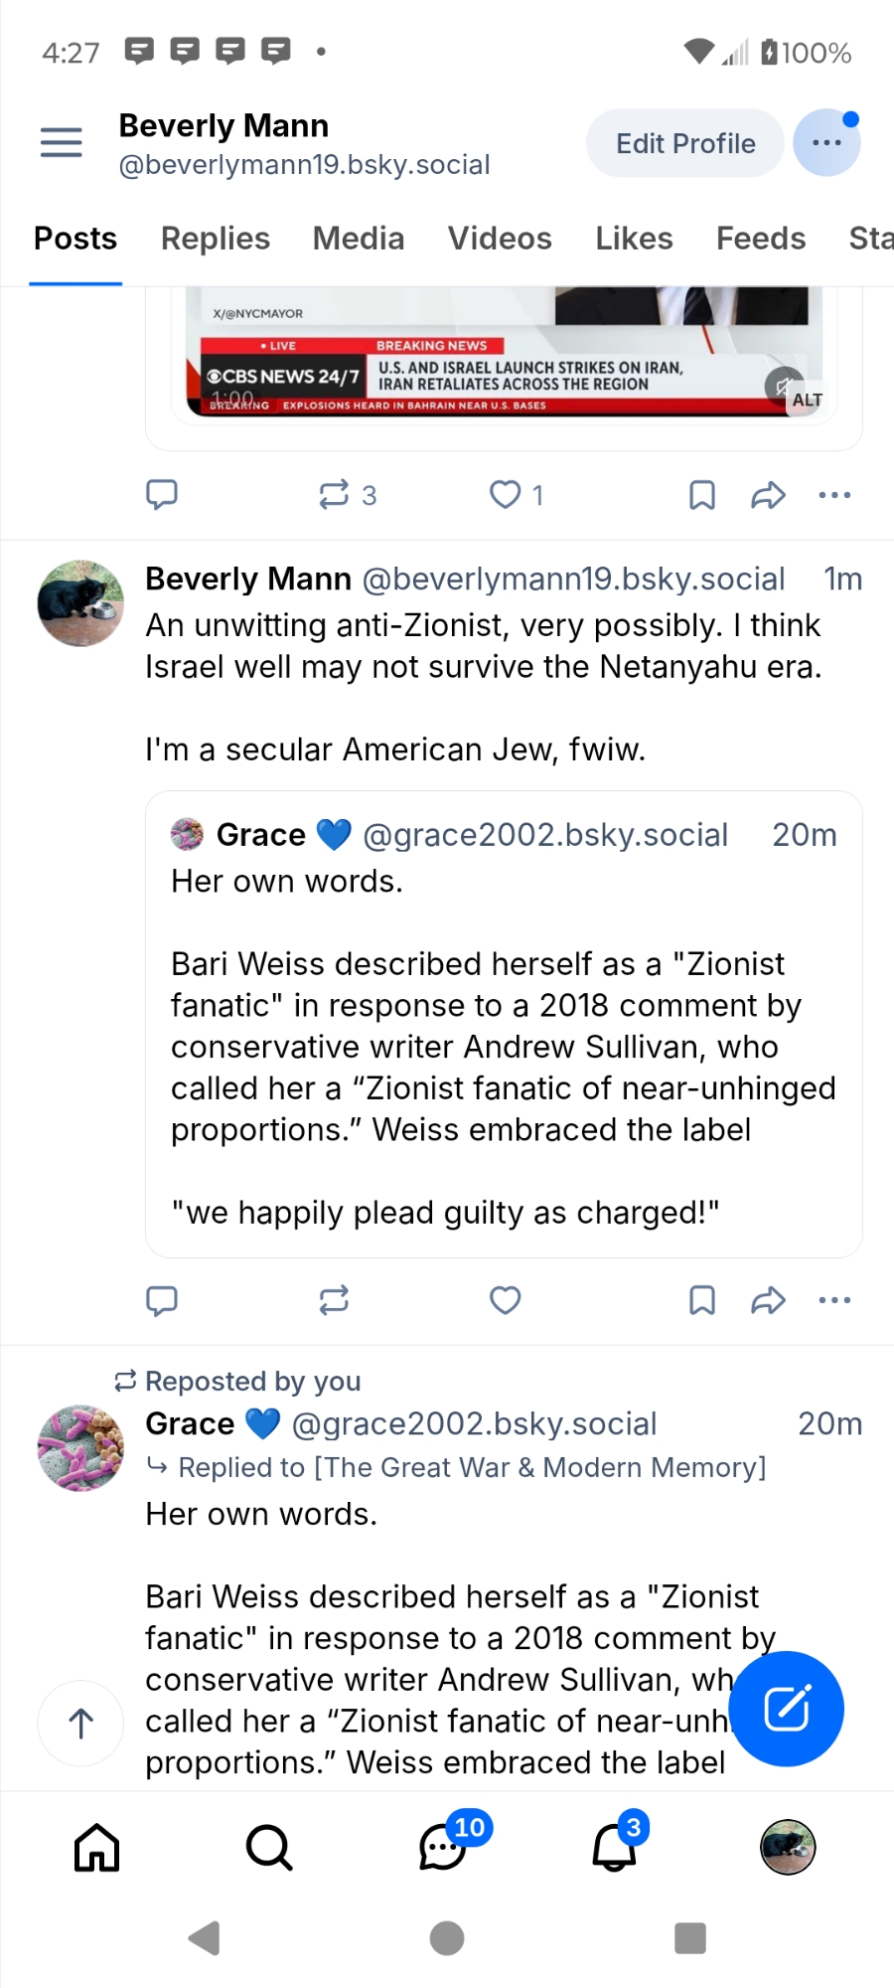Open the search magnifier icon
Image resolution: width=894 pixels, height=1988 pixels.
pos(269,1848)
